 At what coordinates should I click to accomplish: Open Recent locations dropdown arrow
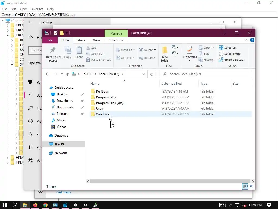[x=62, y=74]
